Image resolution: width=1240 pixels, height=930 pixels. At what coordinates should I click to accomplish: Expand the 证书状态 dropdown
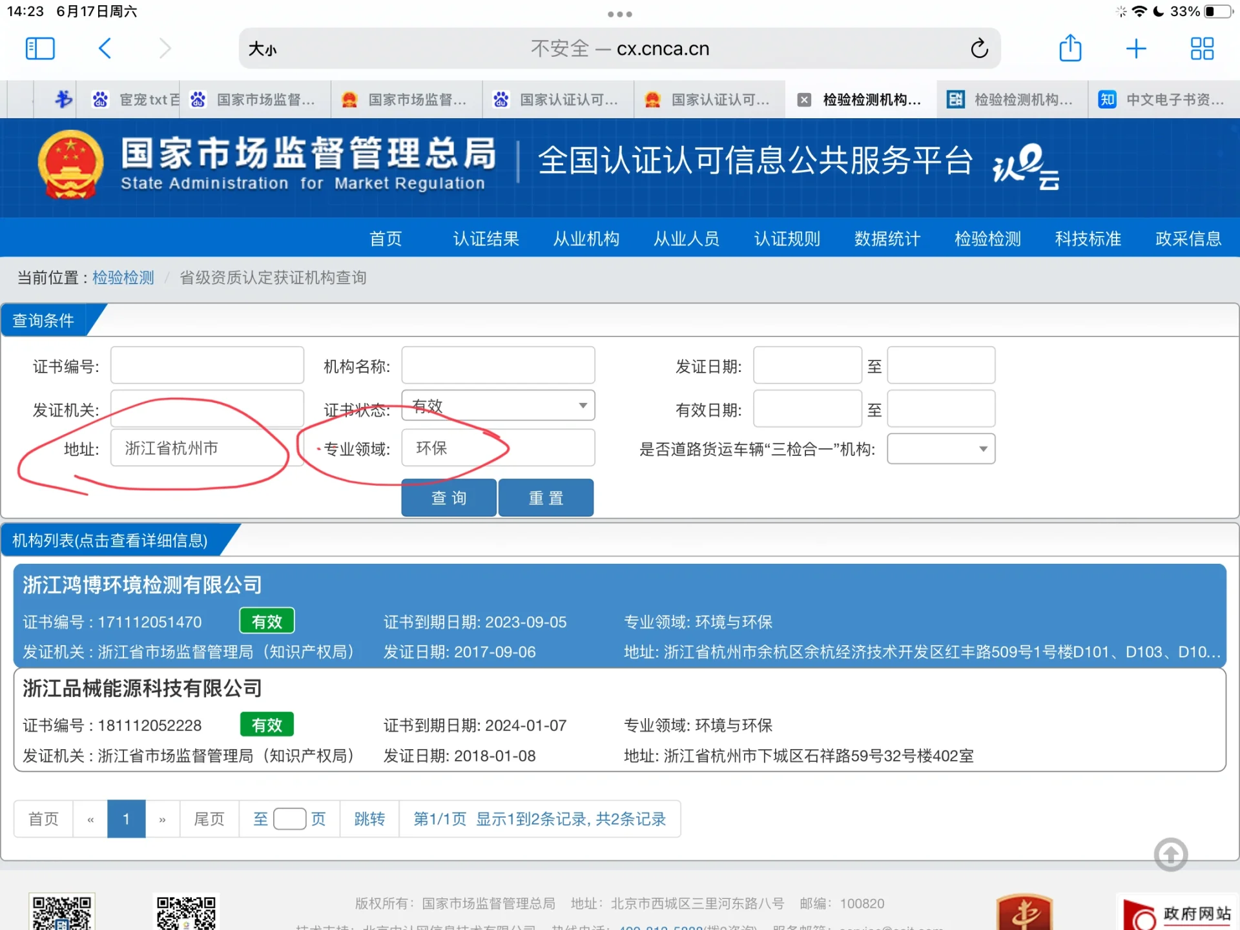point(498,406)
